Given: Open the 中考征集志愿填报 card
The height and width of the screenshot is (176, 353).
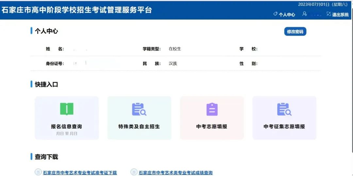Looking at the screenshot, I should click(x=284, y=118).
